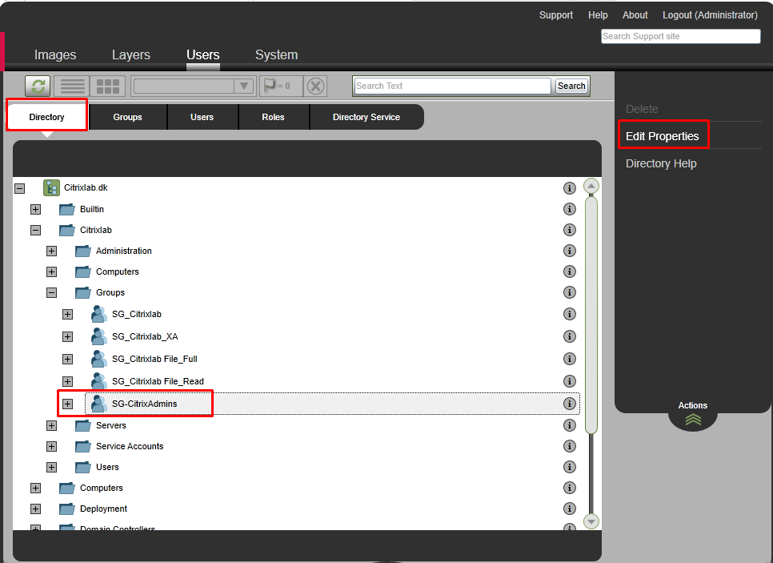Screen dimensions: 773x563
Task: Switch to list view
Action: pos(71,86)
